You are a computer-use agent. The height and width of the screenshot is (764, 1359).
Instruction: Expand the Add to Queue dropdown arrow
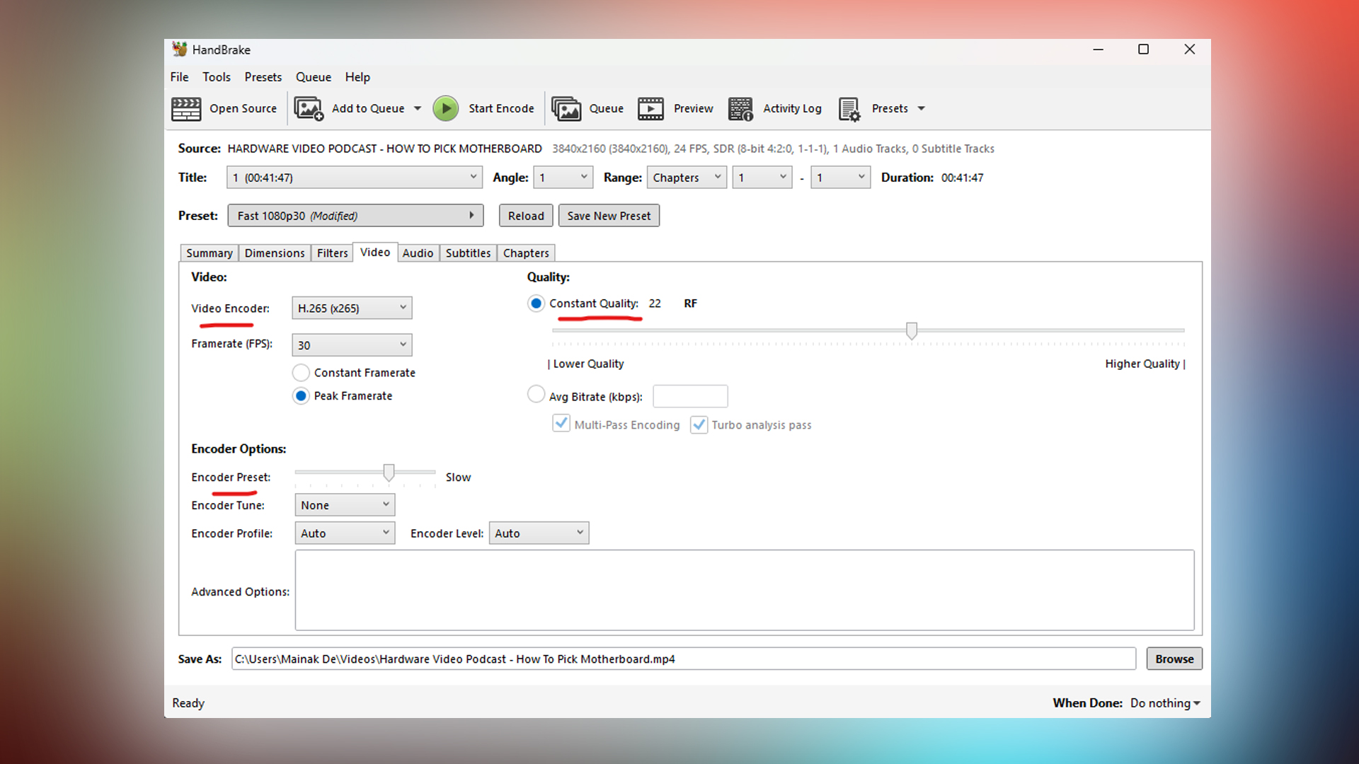click(x=418, y=108)
